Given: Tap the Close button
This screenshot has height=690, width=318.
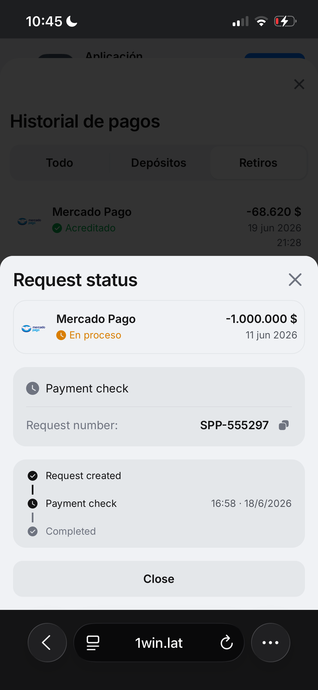Looking at the screenshot, I should 159,579.
